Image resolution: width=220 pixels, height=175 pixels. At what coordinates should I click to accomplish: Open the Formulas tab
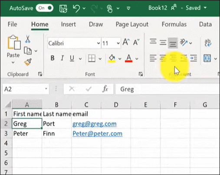tap(174, 24)
